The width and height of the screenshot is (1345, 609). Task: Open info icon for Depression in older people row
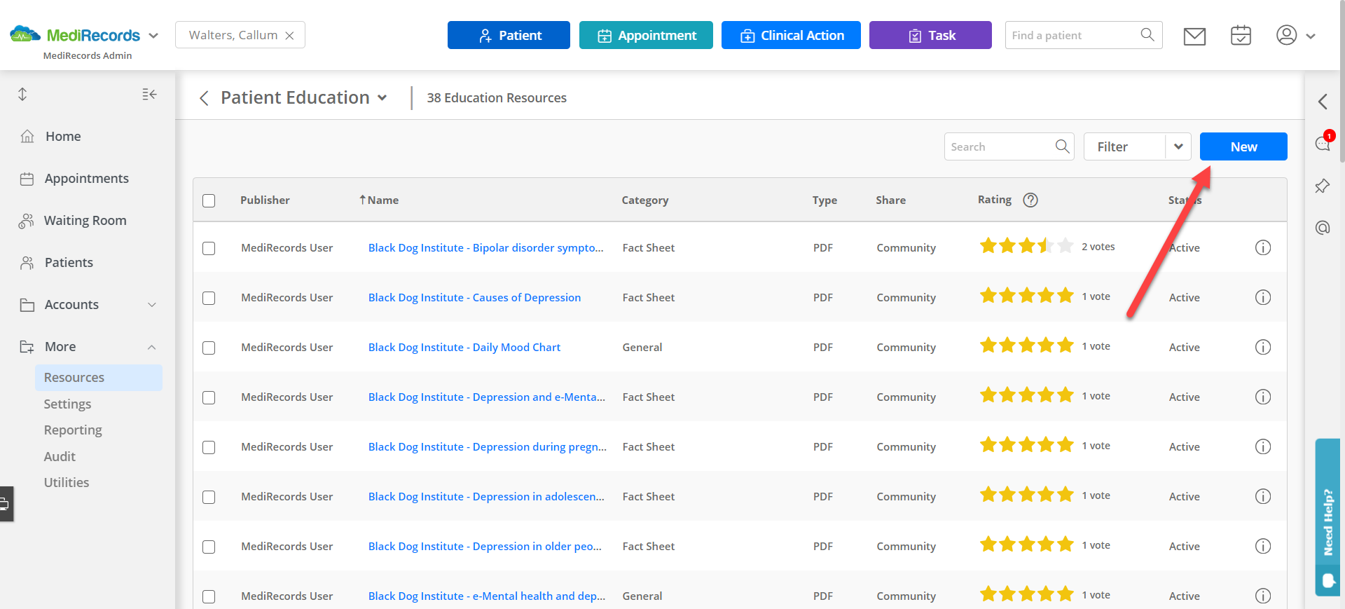[1263, 546]
